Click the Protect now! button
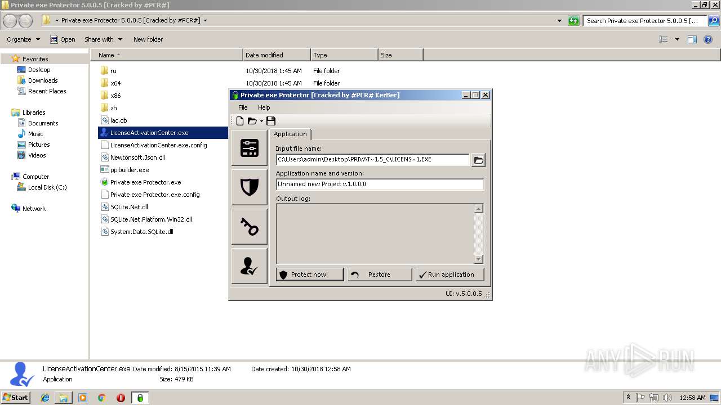The width and height of the screenshot is (721, 405). 310,274
